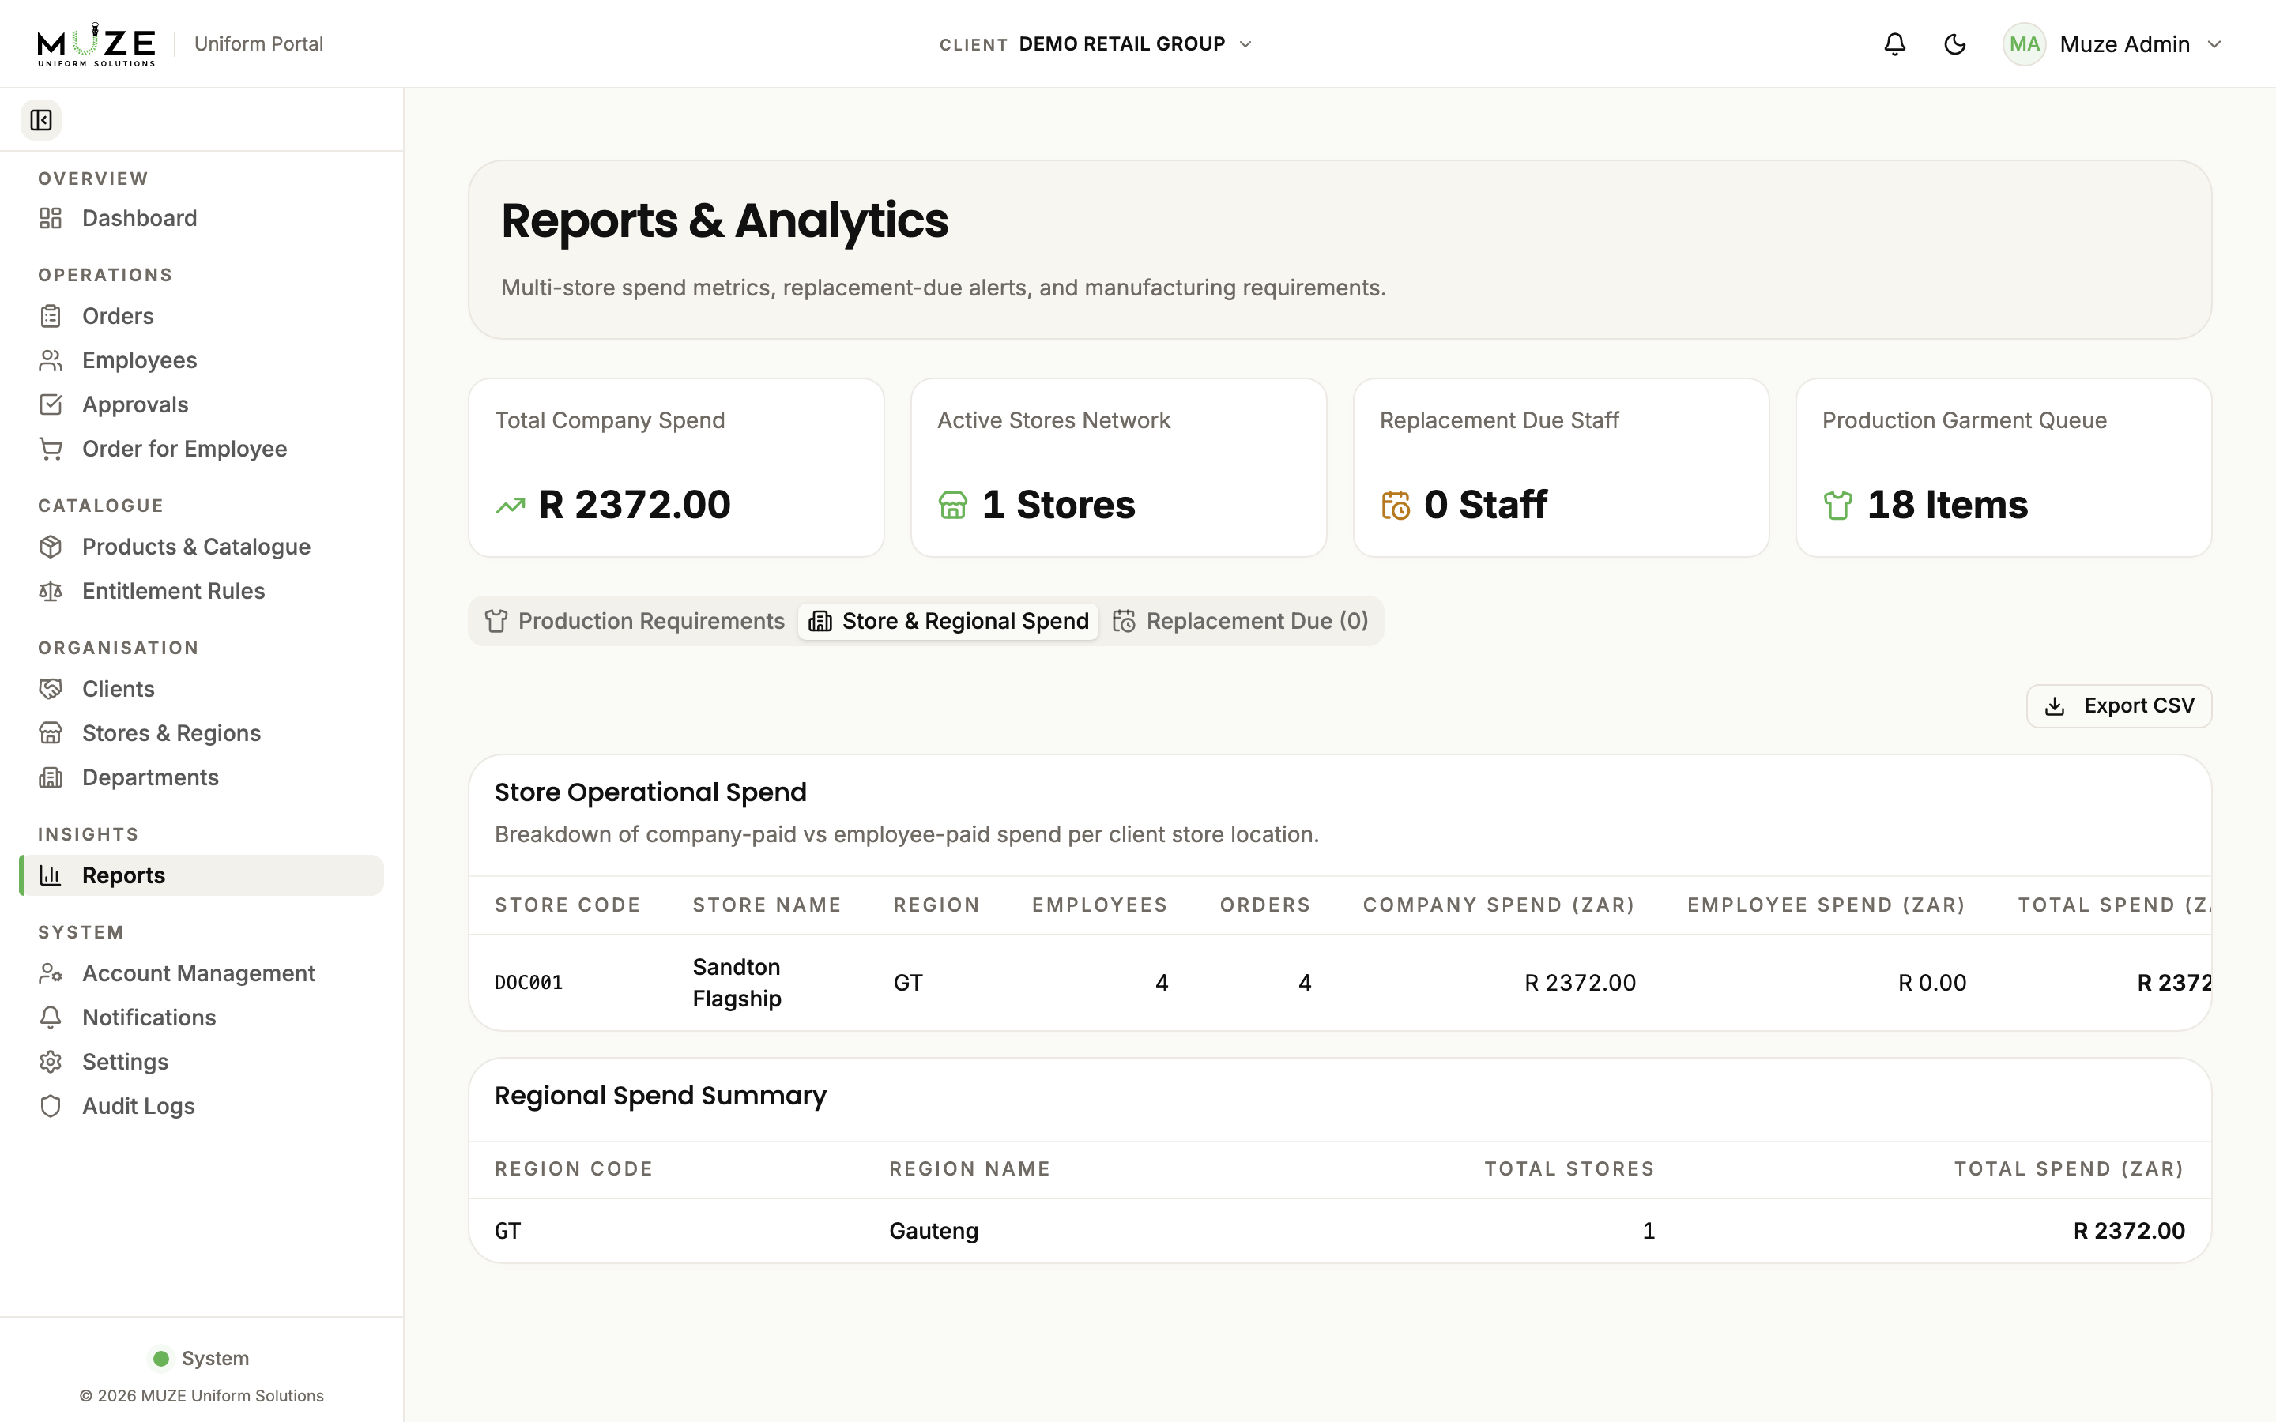Click the Products & Catalogue box icon

51,547
